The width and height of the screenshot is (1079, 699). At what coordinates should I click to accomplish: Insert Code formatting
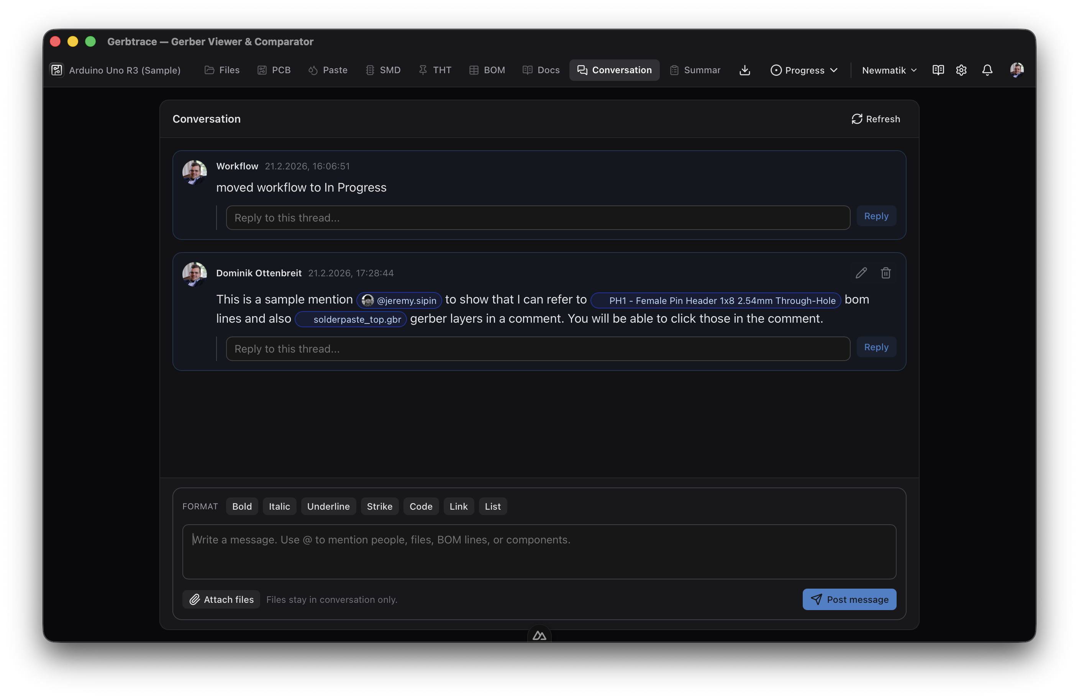(421, 506)
